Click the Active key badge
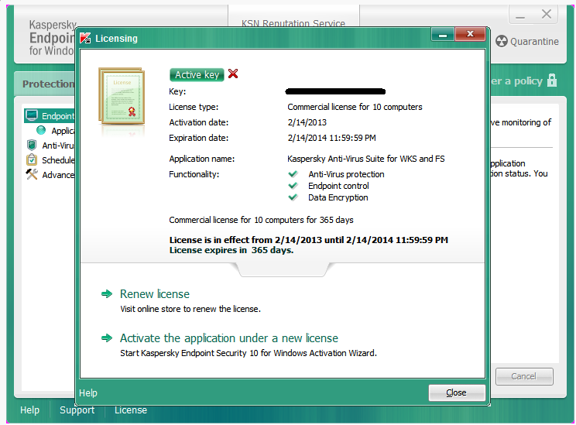Viewport: 576px width, 425px height. [x=197, y=74]
